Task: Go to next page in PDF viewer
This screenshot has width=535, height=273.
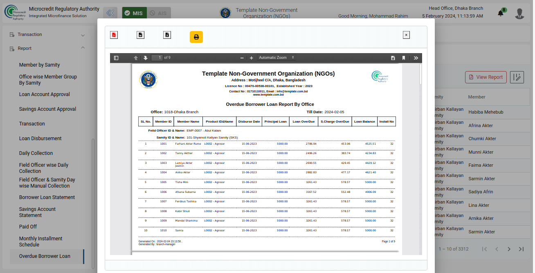Action: (x=145, y=58)
